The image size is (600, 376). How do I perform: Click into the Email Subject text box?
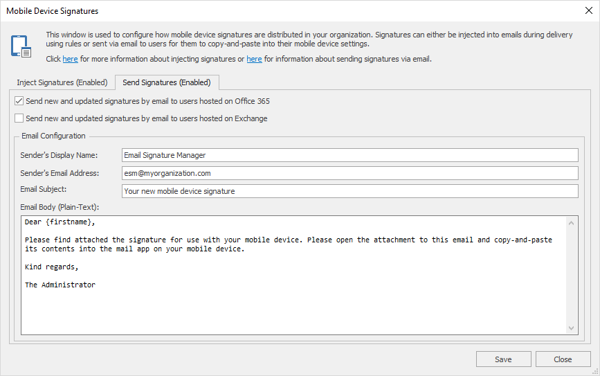point(349,191)
